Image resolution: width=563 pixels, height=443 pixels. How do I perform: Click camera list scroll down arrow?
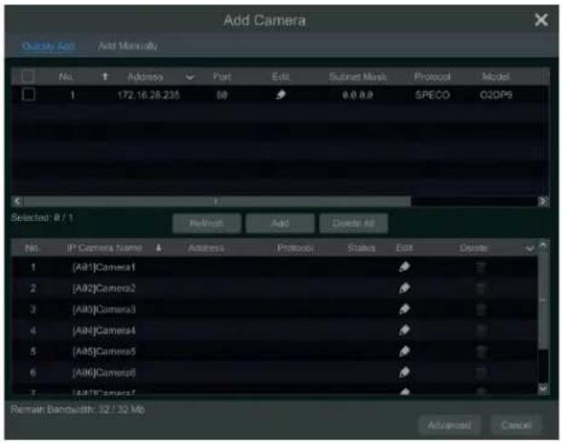coord(543,389)
